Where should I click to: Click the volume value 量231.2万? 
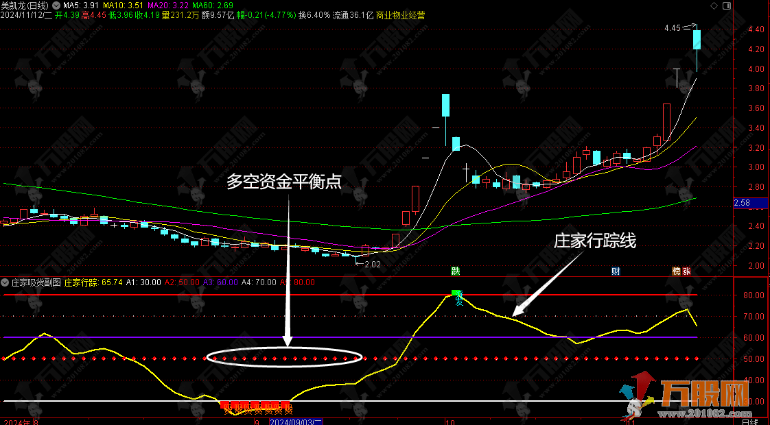click(180, 15)
